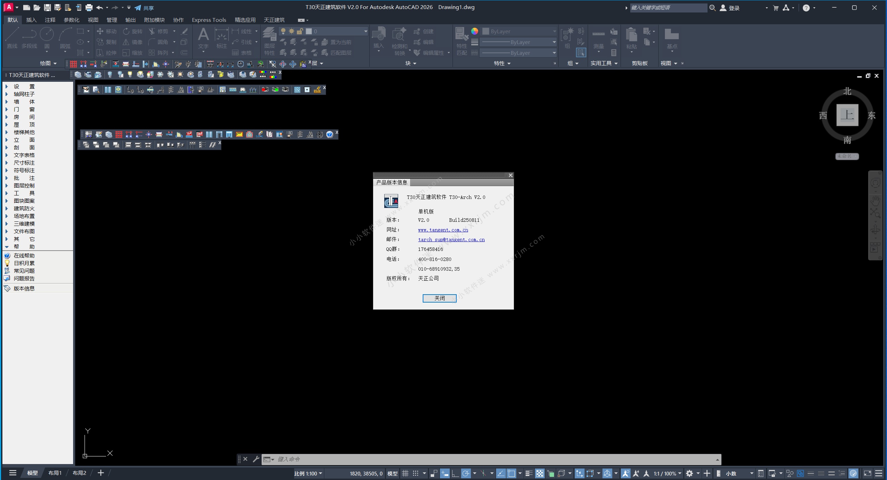
Task: Open the ByLayer lineweight dropdown
Action: click(518, 42)
